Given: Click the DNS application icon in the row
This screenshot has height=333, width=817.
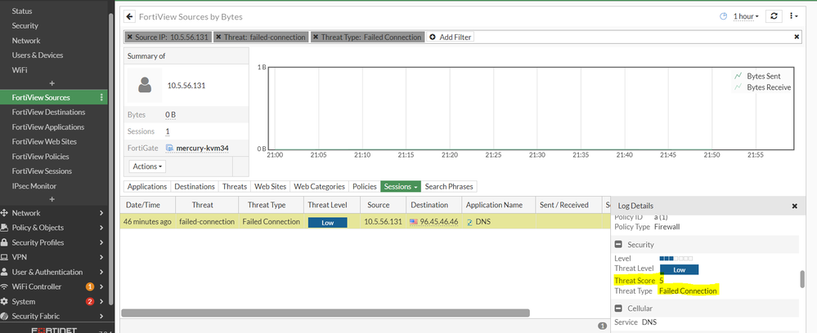Looking at the screenshot, I should click(x=469, y=222).
